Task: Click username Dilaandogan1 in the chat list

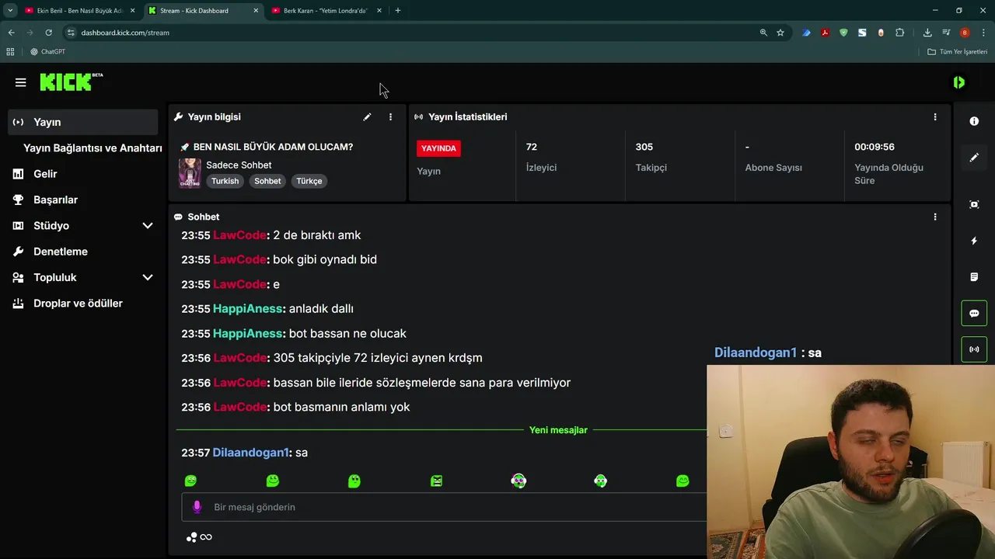Action: coord(250,453)
